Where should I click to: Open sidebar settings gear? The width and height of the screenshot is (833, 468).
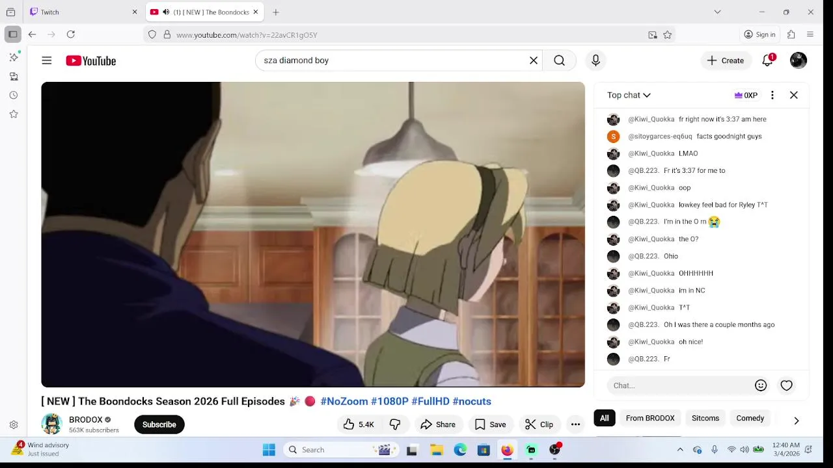click(14, 425)
